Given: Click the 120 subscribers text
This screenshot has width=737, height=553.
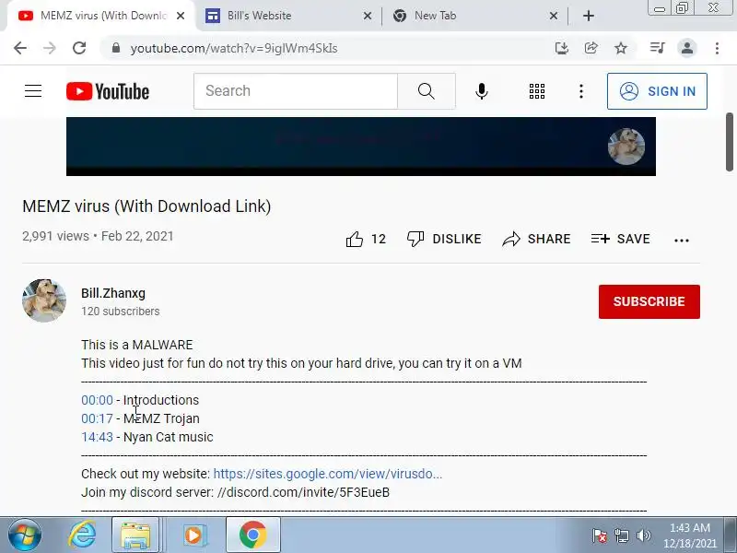Looking at the screenshot, I should (121, 312).
